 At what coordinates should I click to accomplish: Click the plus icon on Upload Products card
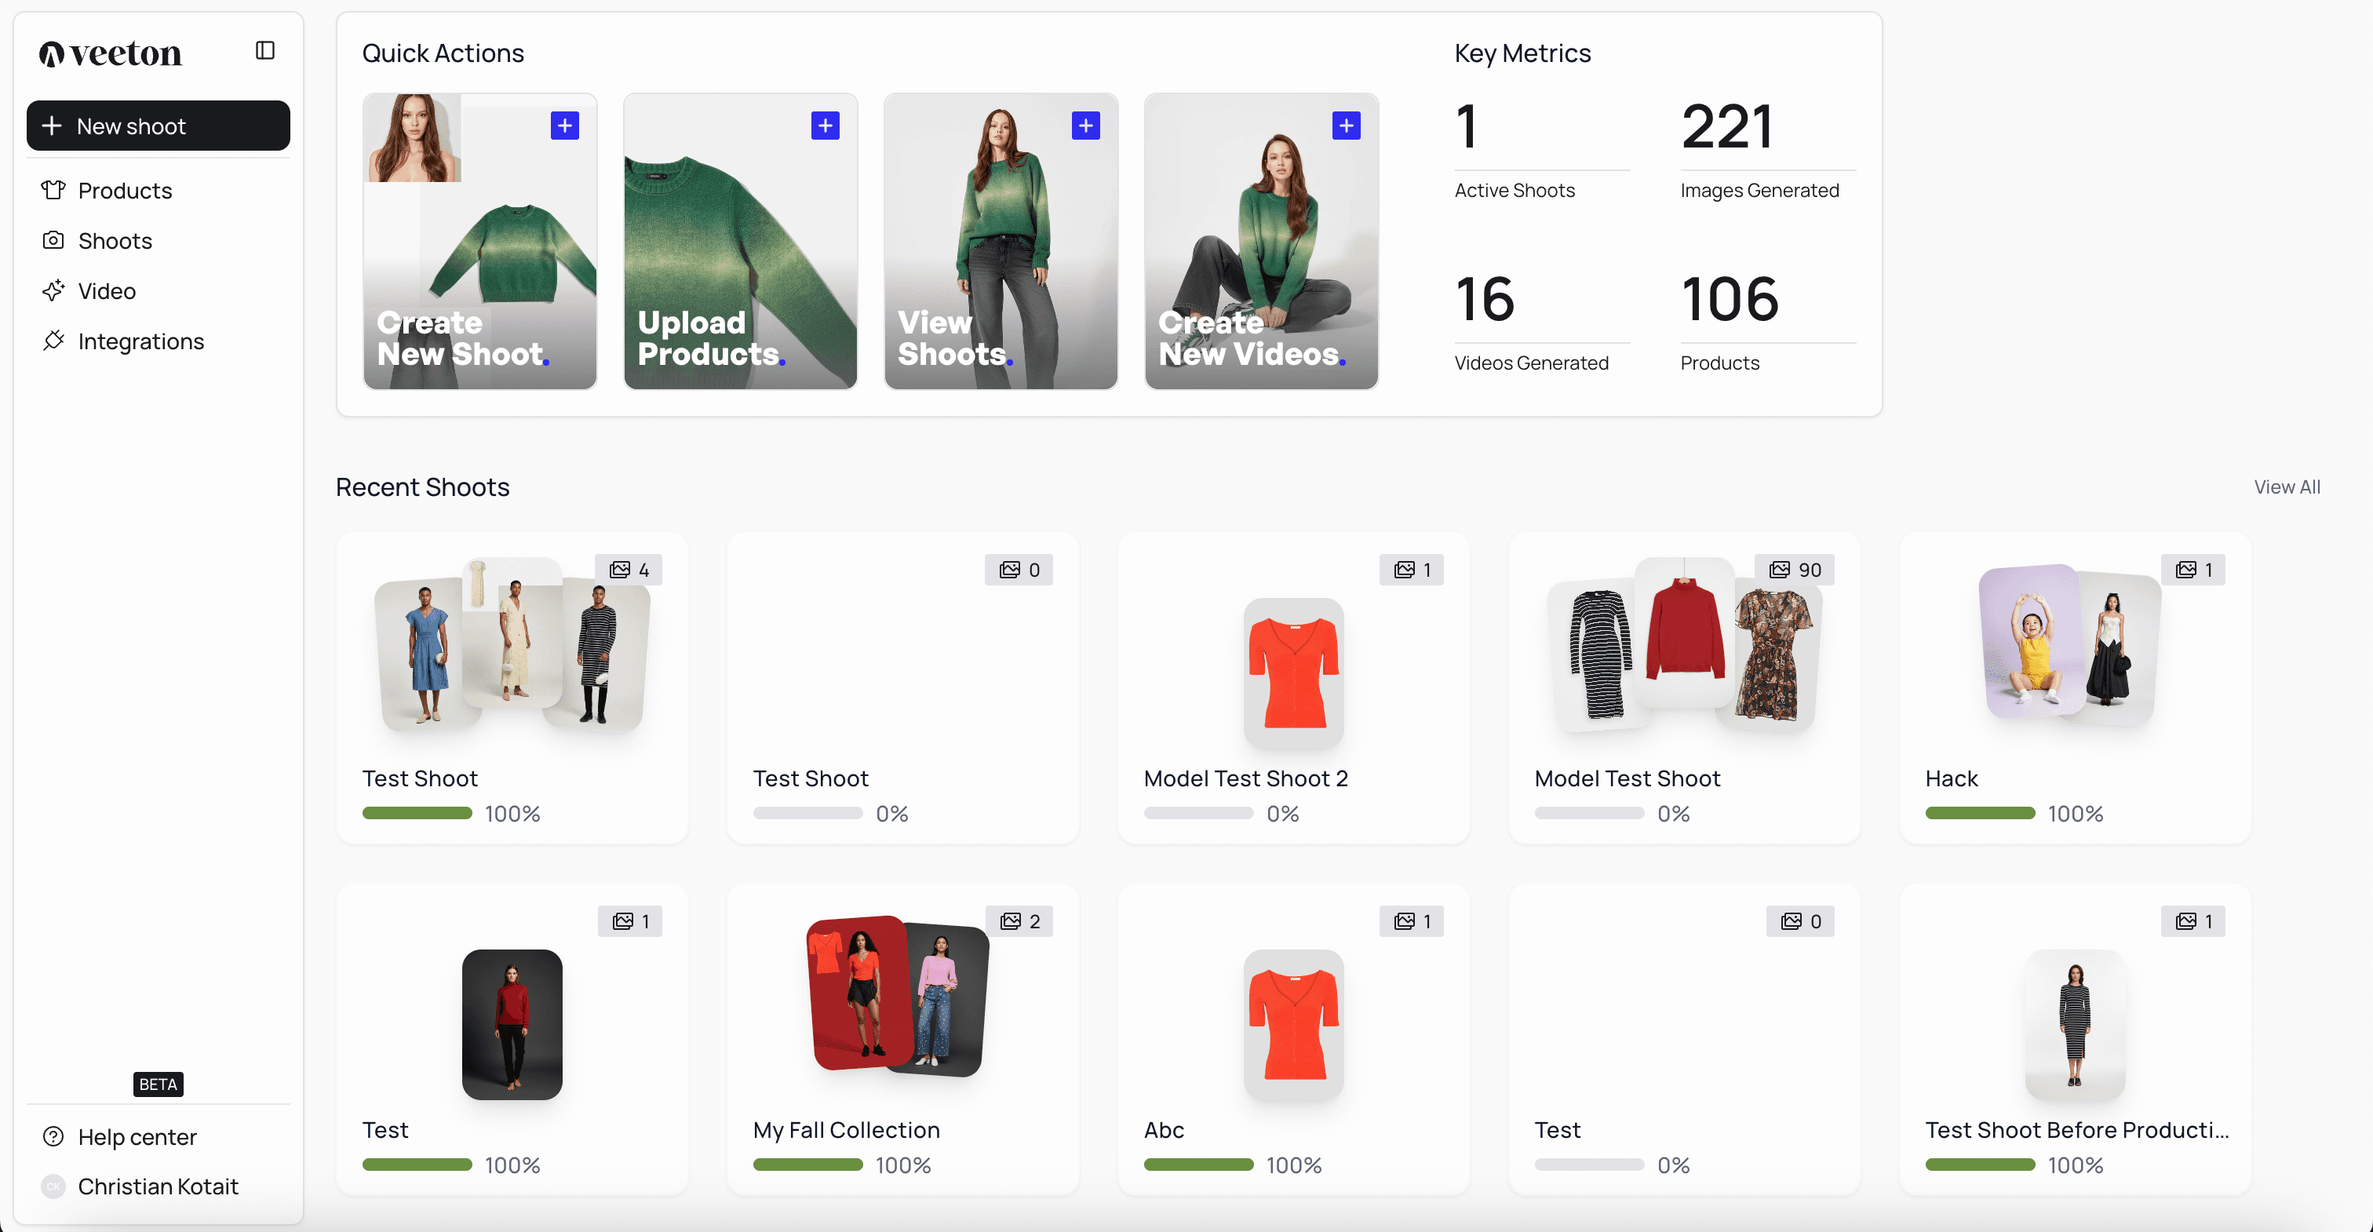coord(826,126)
